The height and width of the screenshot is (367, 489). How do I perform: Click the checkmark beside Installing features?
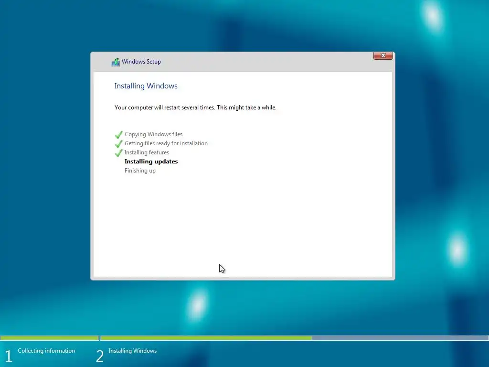pyautogui.click(x=118, y=153)
